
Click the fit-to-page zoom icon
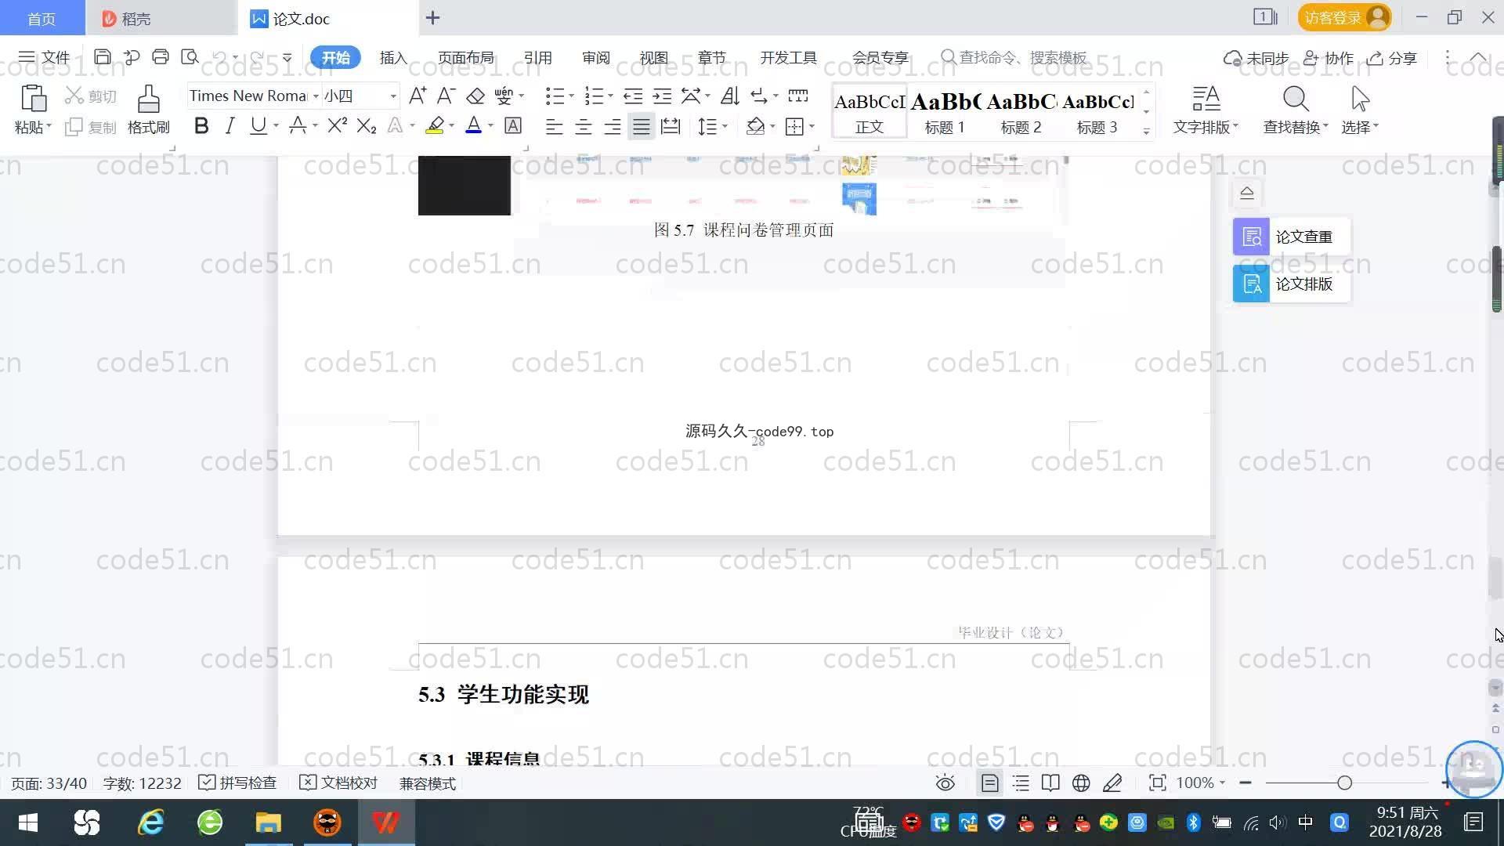click(1157, 783)
